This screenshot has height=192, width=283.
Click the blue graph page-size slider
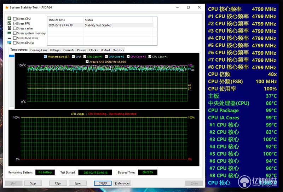tap(12, 56)
